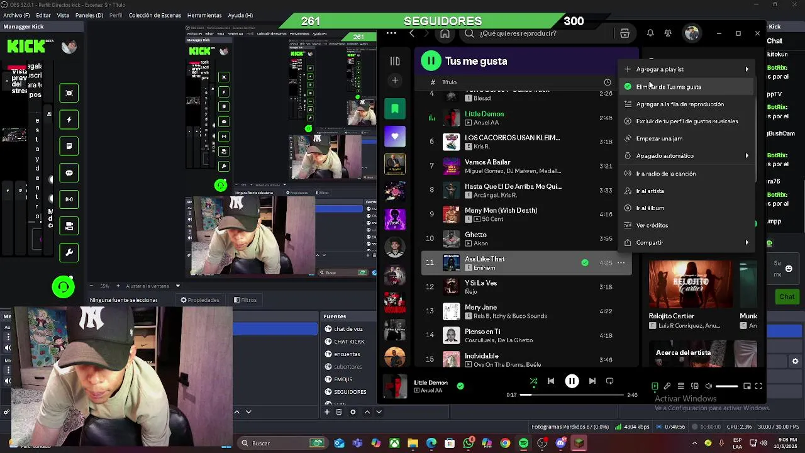
Task: Choose Excluir de tu perfil de gustos musicales
Action: (687, 121)
